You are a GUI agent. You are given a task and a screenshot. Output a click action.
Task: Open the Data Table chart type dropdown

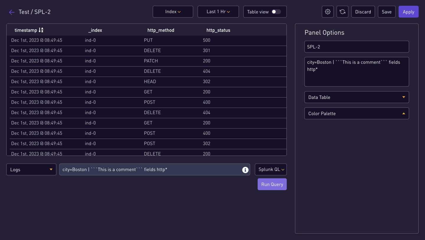(357, 97)
